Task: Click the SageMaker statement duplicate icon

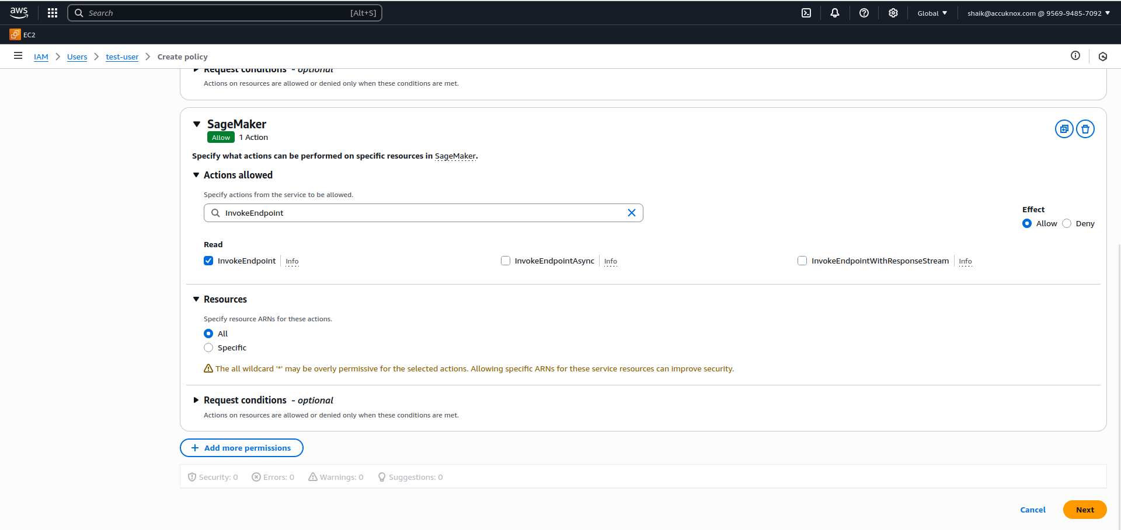Action: point(1064,129)
